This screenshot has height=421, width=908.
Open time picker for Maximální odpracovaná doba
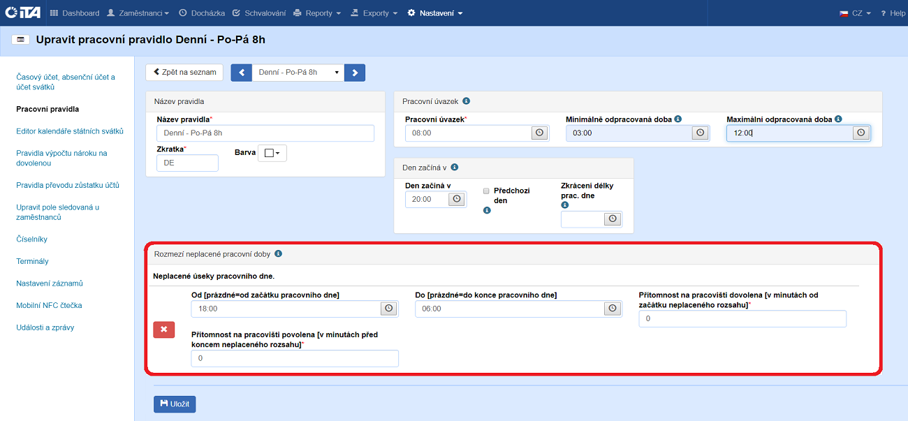click(861, 133)
